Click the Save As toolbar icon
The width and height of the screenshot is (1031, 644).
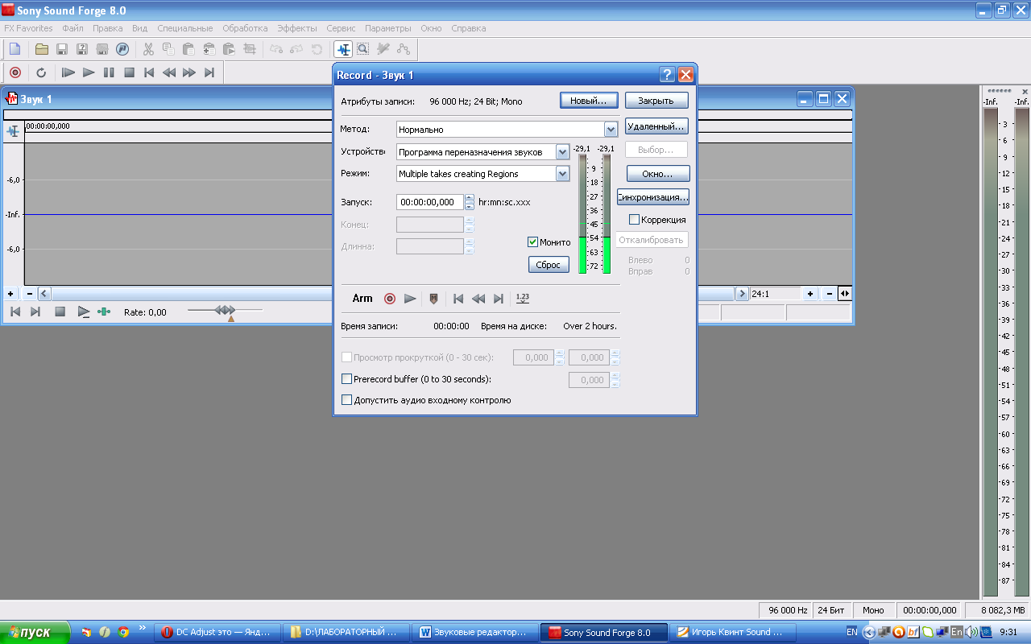[x=82, y=49]
